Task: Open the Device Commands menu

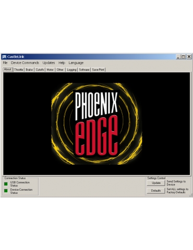Action: pos(25,63)
